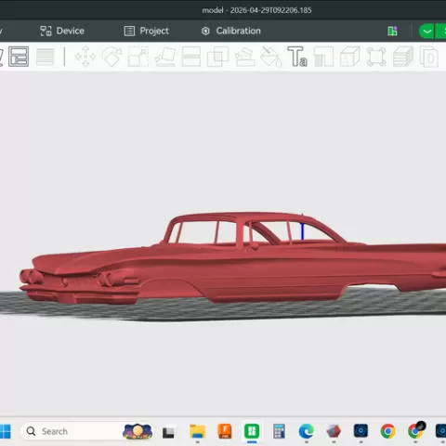Click the variable layer height icon
This screenshot has height=446, width=446.
click(x=46, y=57)
